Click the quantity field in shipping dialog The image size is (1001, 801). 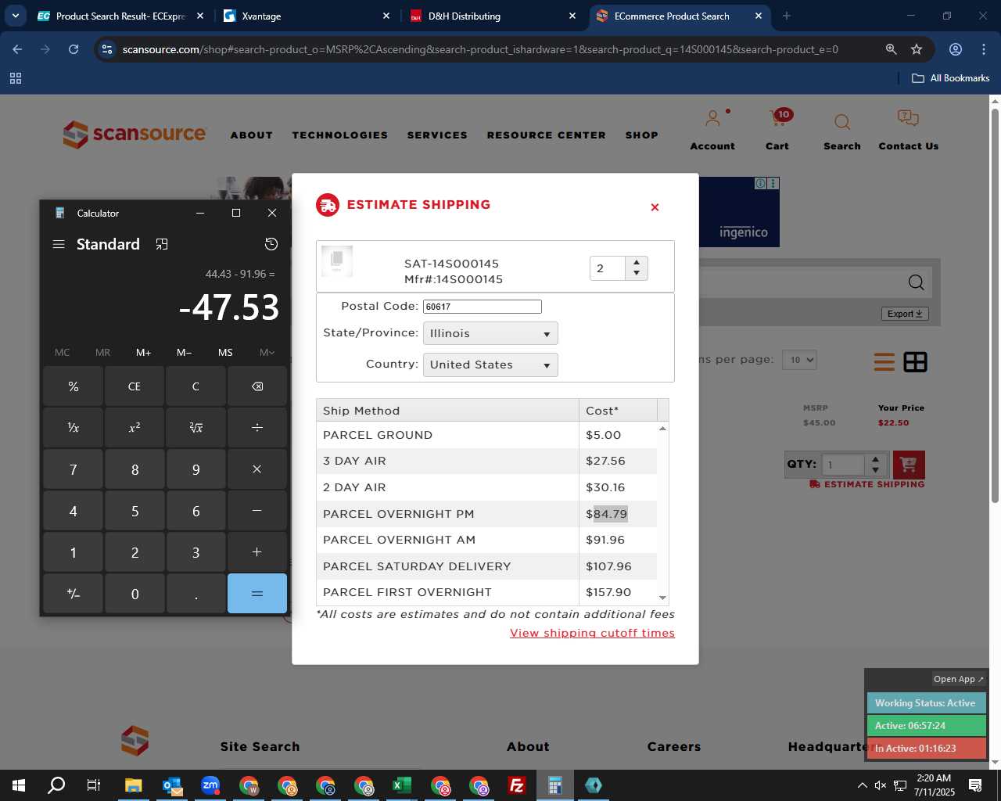pyautogui.click(x=608, y=268)
